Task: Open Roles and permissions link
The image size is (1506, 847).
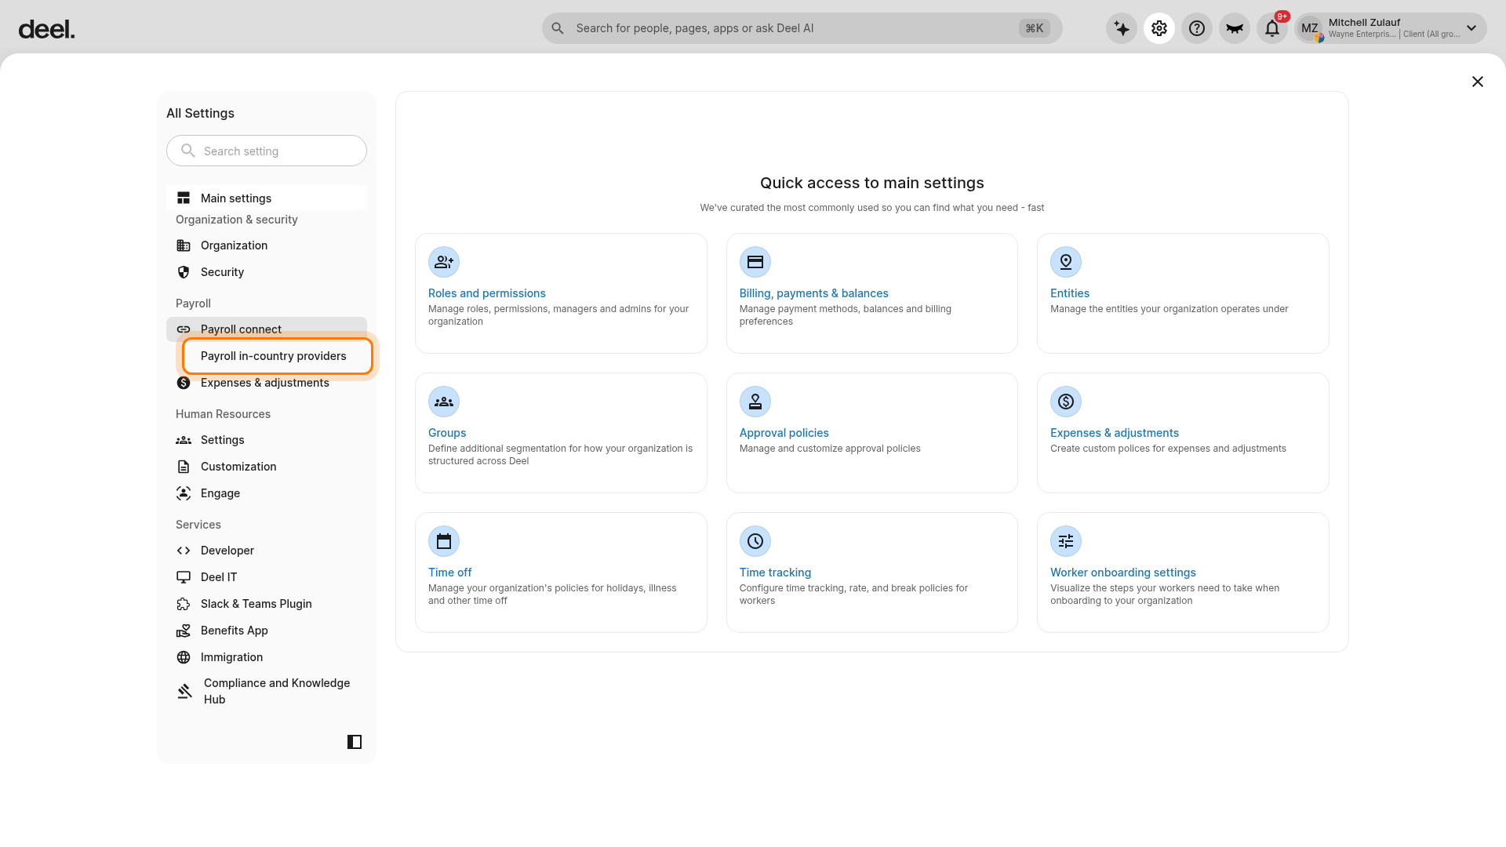Action: point(487,293)
